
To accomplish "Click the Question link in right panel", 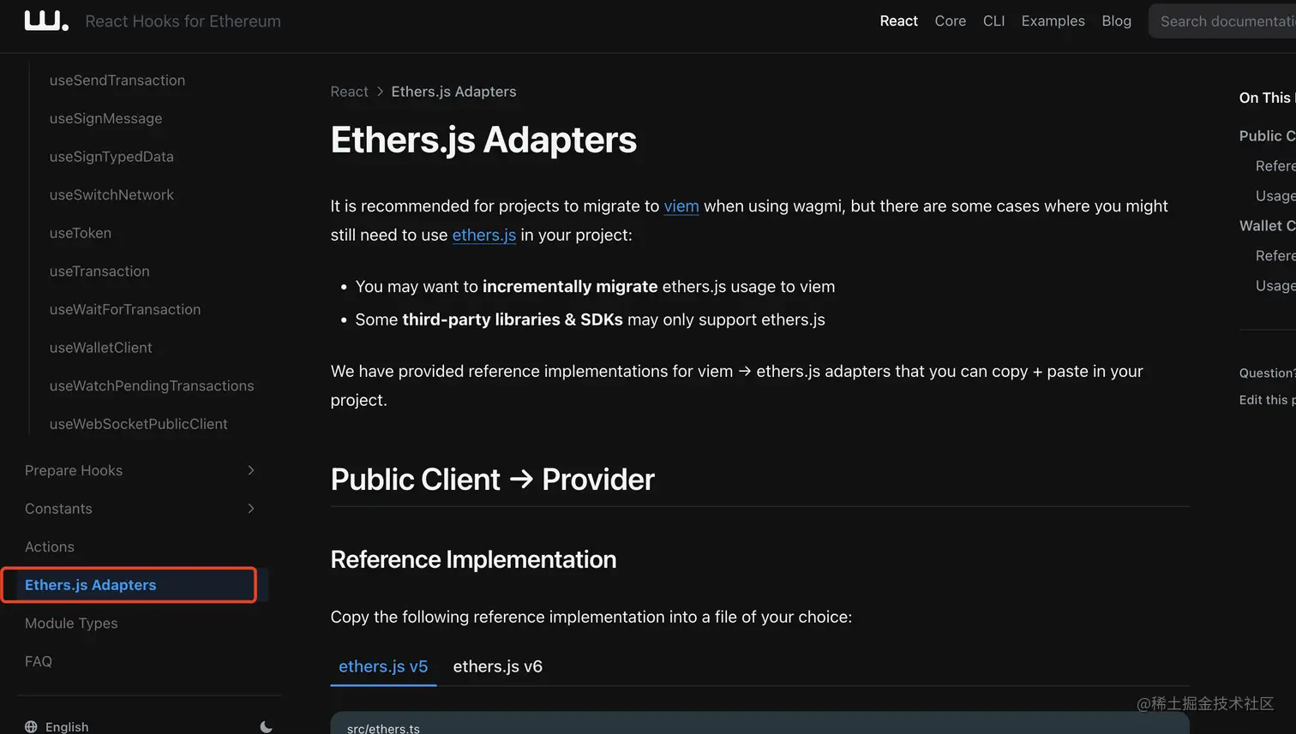I will click(x=1267, y=373).
